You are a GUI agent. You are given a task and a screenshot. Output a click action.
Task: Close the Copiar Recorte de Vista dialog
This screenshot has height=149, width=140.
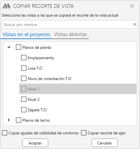click(132, 6)
